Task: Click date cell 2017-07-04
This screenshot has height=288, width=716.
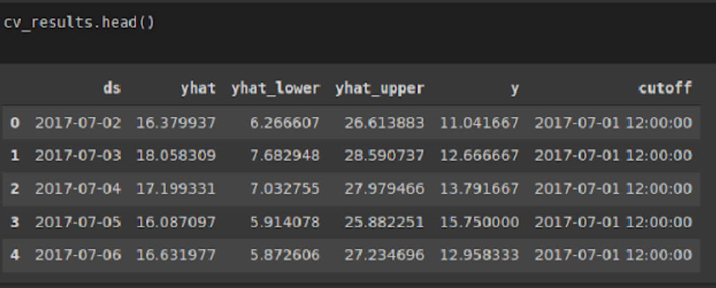Action: pos(78,188)
